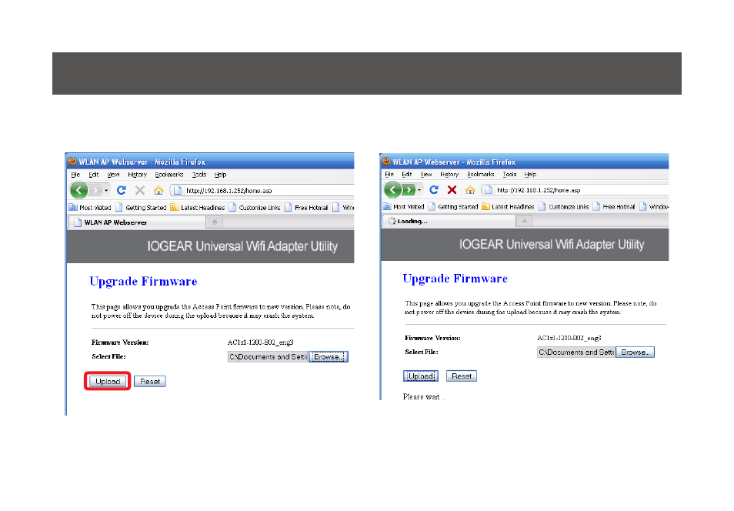This screenshot has height=511, width=734.
Task: Click file path field in left window
Action: [x=268, y=357]
